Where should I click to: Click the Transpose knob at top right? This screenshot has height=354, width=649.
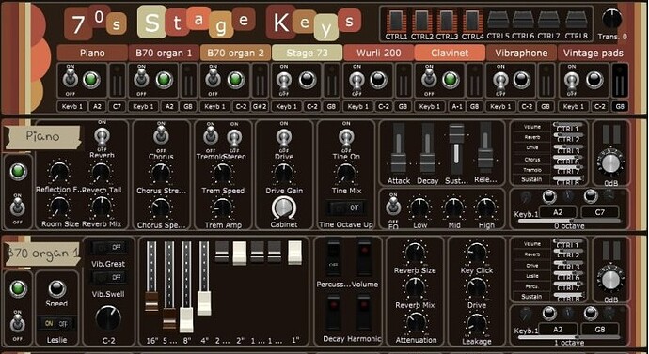611,19
